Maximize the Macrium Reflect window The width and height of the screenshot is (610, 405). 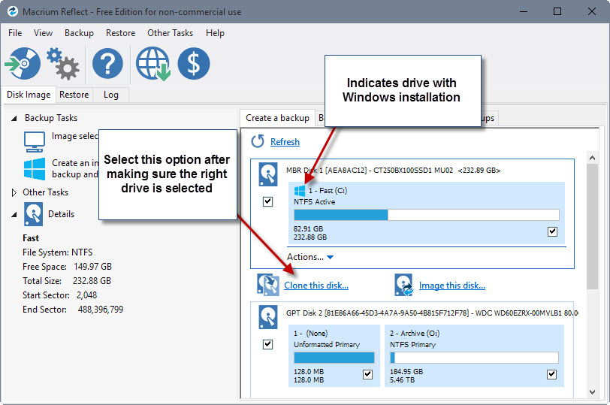(557, 11)
